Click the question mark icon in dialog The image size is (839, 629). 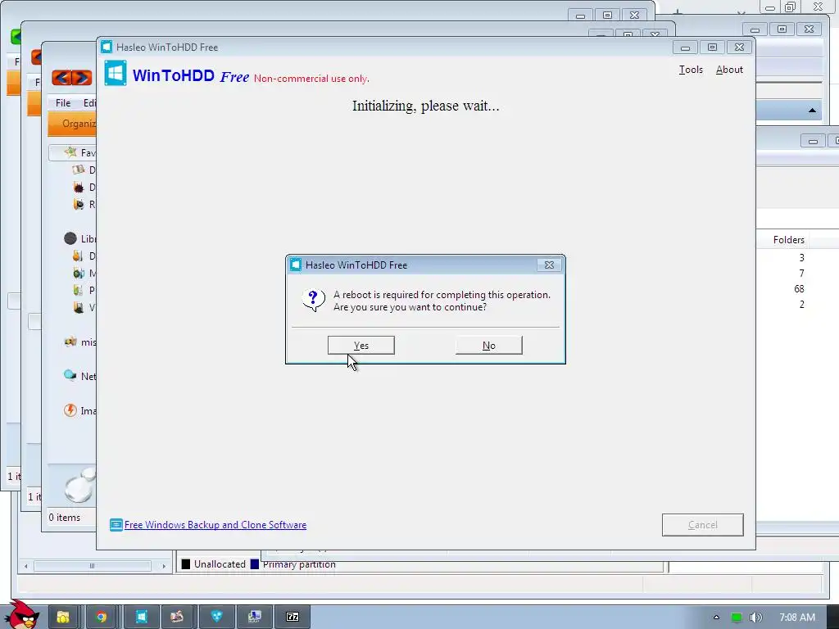click(314, 300)
